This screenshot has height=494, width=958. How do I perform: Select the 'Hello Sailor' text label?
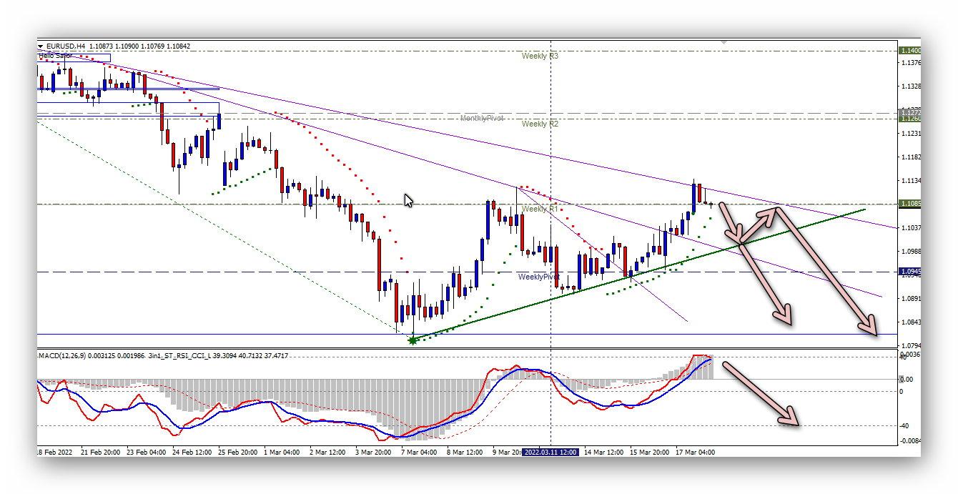pyautogui.click(x=56, y=56)
